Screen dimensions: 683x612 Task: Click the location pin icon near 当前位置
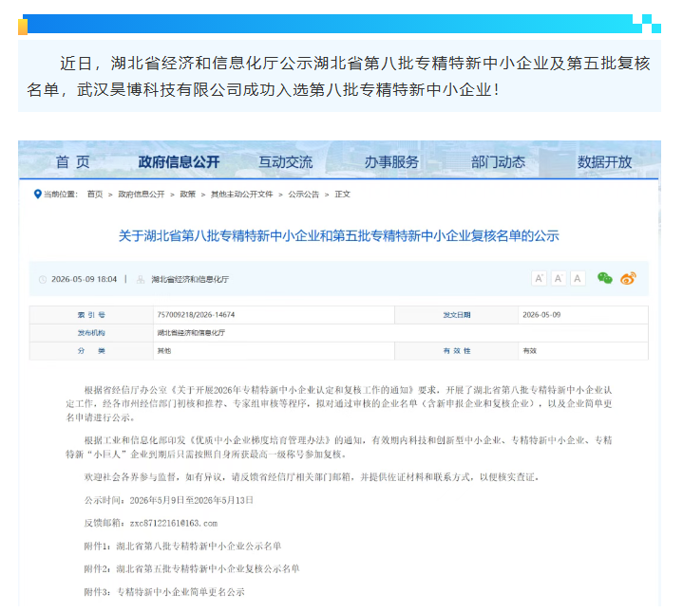pos(37,194)
